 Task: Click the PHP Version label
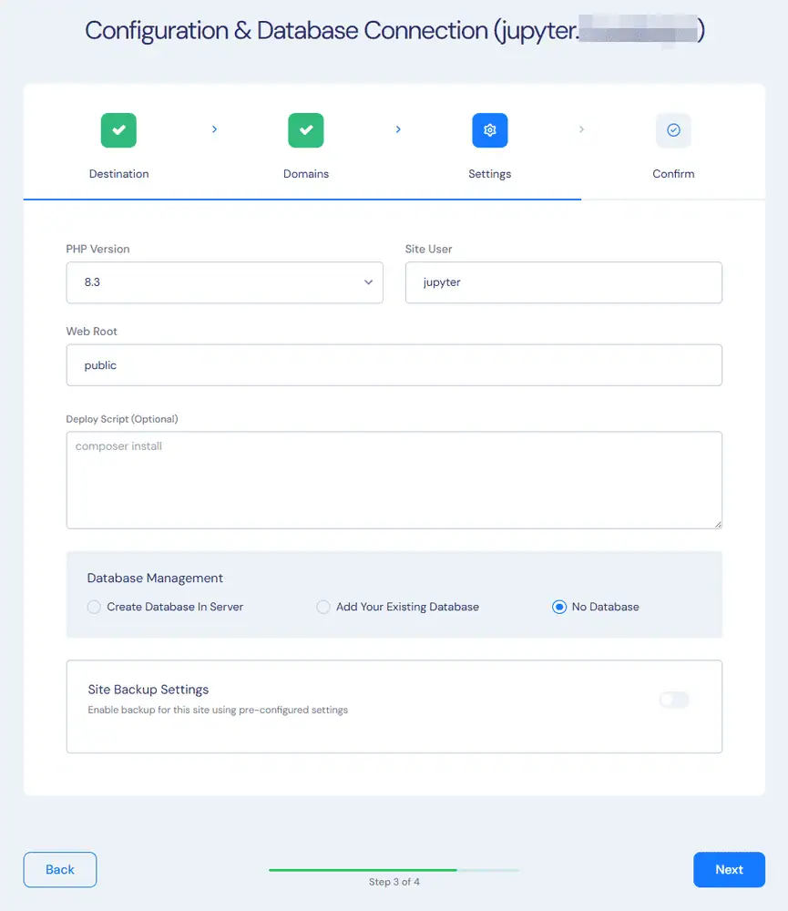click(97, 249)
